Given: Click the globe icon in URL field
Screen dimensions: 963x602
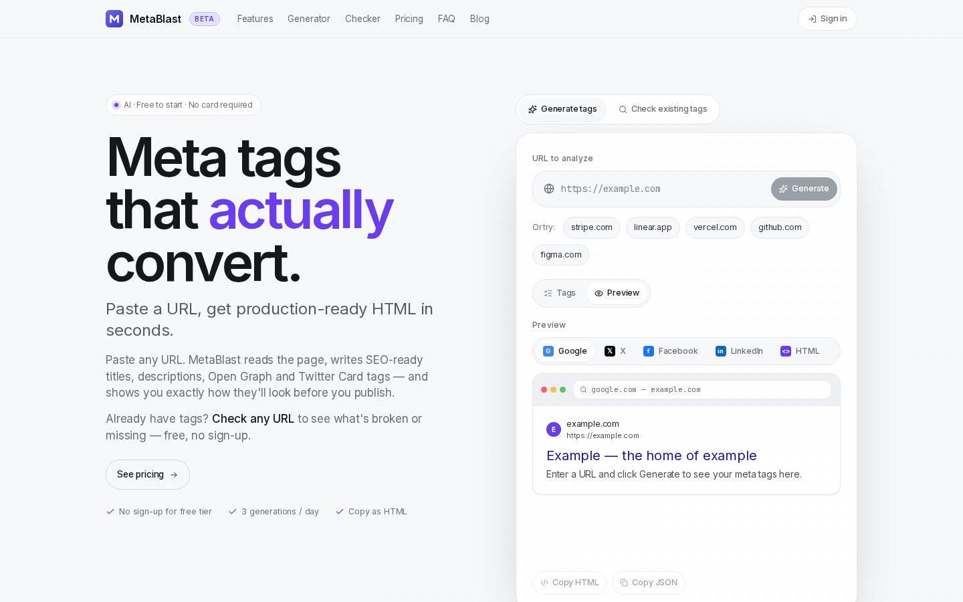Looking at the screenshot, I should 548,189.
